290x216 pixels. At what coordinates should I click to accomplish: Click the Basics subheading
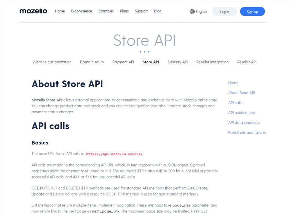click(40, 143)
